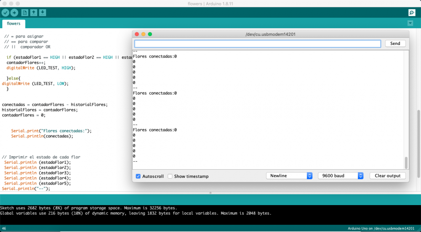
Task: Click the comment '// = para asignar'
Action: click(x=24, y=37)
